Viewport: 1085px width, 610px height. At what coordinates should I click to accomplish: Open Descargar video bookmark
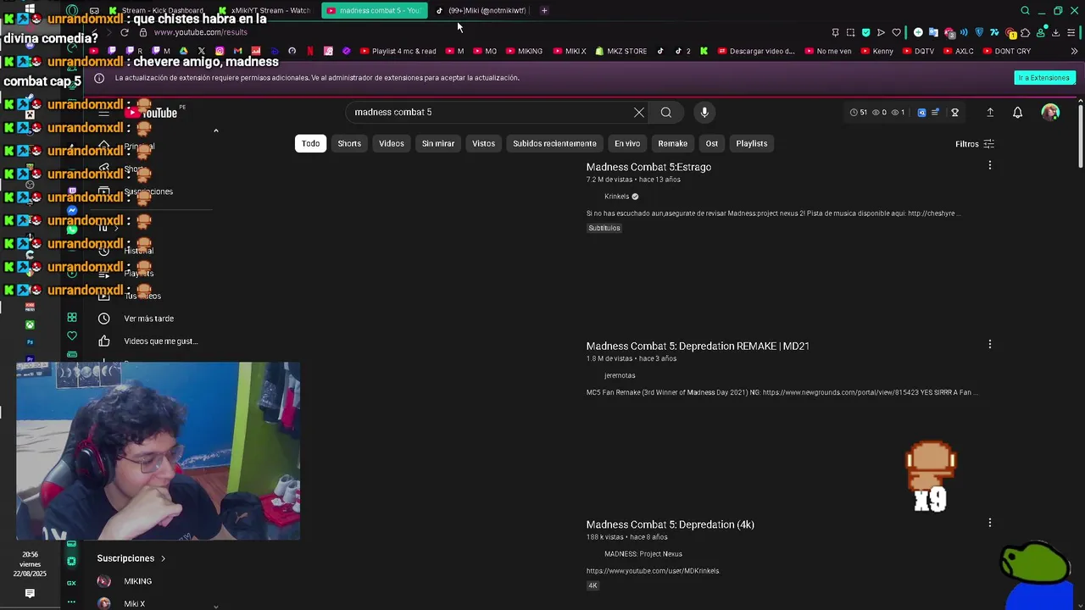tap(755, 51)
